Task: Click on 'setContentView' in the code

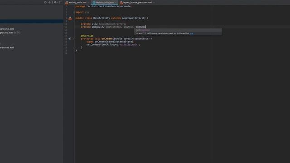Action: 96,44
